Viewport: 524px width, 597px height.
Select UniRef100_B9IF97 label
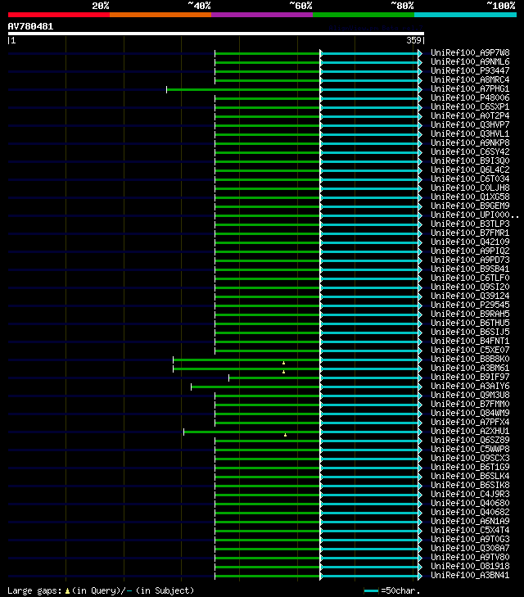[x=470, y=377]
